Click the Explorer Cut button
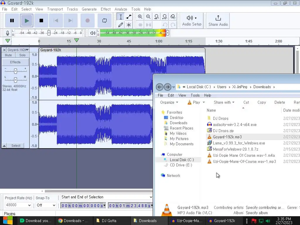300x225 pixels. pyautogui.click(x=246, y=102)
